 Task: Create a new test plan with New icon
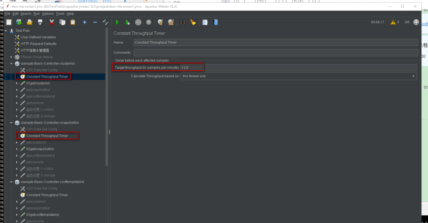[9, 22]
